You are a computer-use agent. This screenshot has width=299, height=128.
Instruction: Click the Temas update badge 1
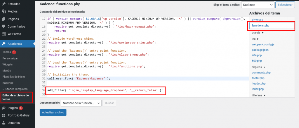[14, 52]
